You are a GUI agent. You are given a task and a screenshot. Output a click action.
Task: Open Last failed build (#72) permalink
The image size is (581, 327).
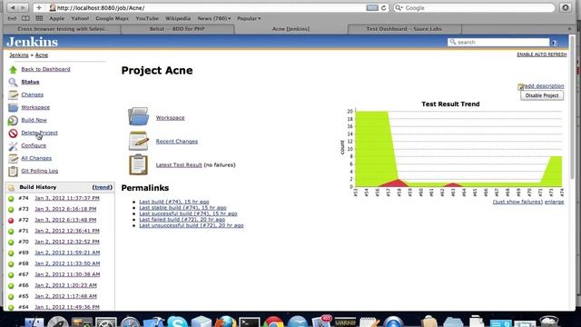point(182,220)
